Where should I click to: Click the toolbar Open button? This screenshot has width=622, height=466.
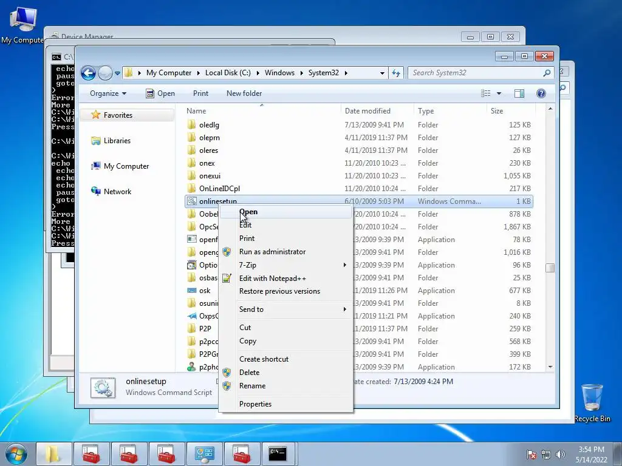point(160,93)
